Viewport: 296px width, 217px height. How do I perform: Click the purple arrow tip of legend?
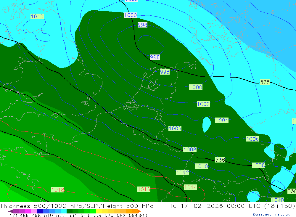click(x=11, y=211)
